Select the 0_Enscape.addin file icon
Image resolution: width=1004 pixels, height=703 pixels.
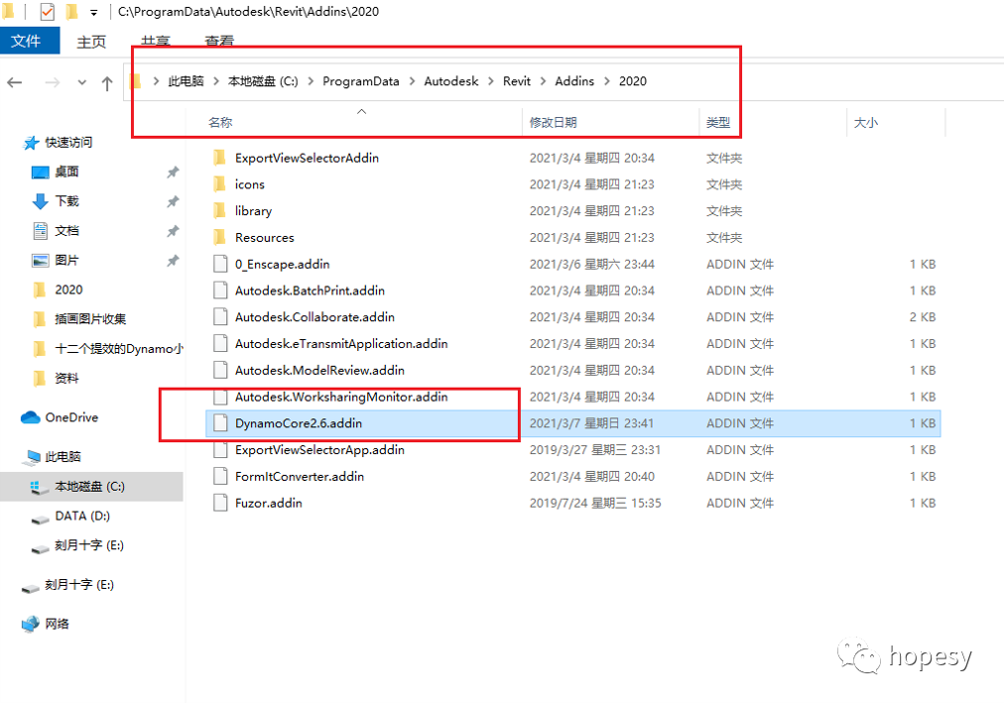point(220,264)
